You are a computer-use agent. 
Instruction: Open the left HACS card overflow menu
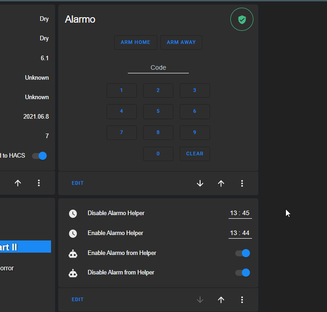39,183
